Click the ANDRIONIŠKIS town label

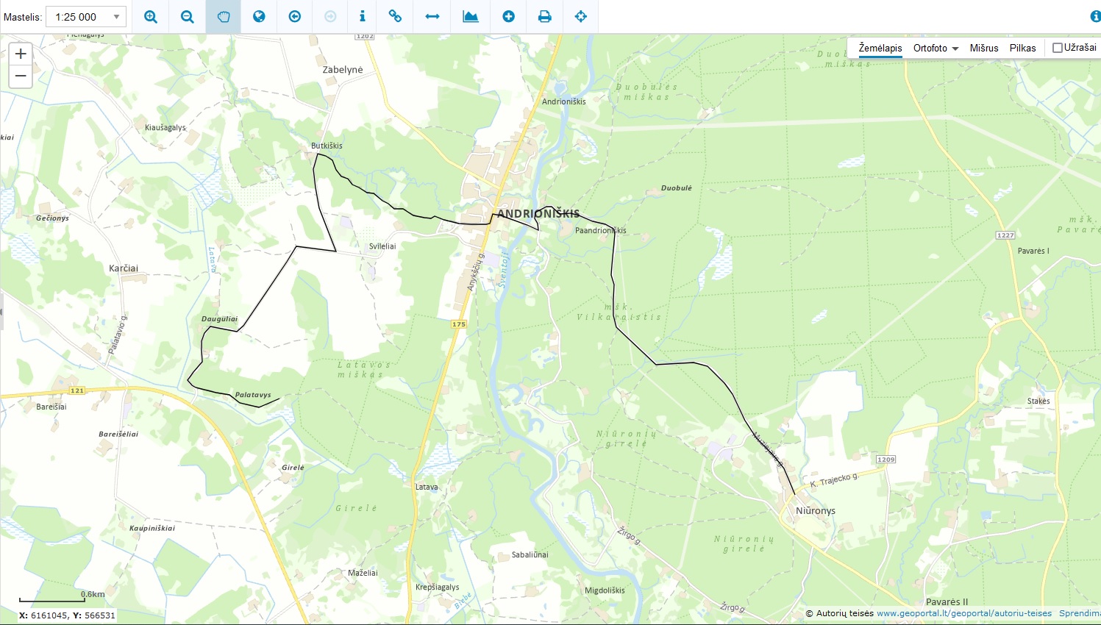[538, 214]
